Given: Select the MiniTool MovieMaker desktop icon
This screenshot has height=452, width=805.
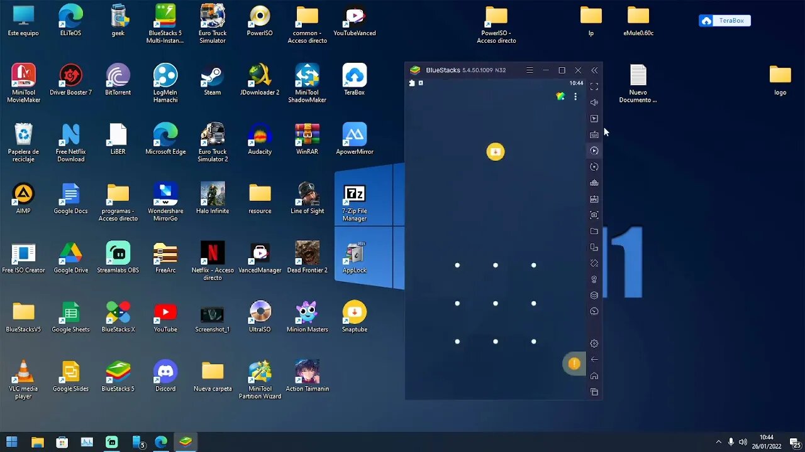Looking at the screenshot, I should (x=23, y=83).
